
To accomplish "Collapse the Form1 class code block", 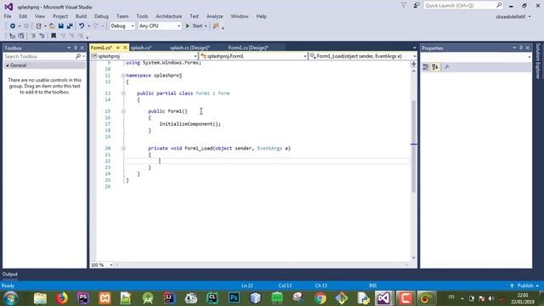I will pyautogui.click(x=123, y=93).
